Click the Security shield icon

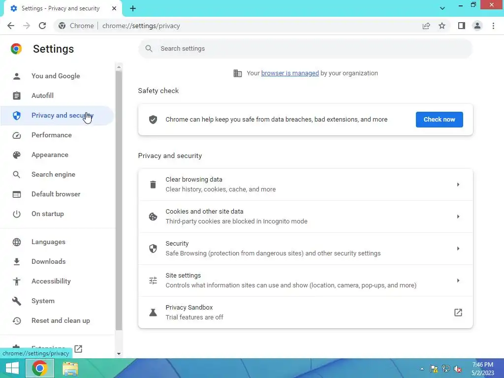pos(153,249)
